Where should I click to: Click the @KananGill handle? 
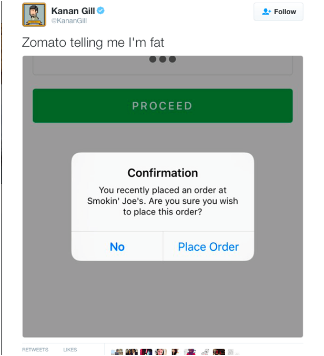coord(68,21)
